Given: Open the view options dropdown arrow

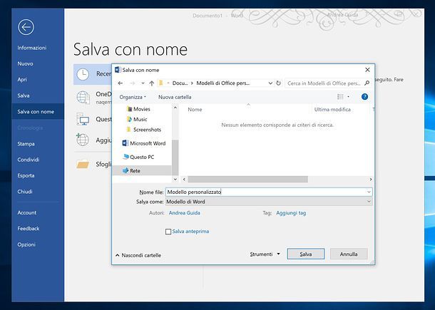Looking at the screenshot, I should (x=349, y=97).
